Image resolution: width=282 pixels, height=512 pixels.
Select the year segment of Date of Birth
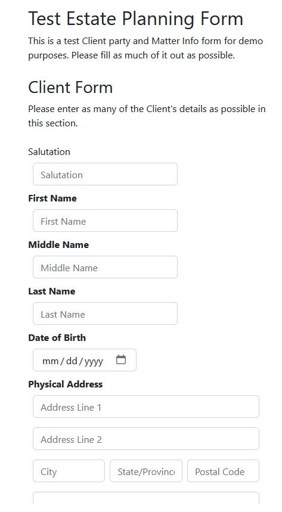coord(94,361)
